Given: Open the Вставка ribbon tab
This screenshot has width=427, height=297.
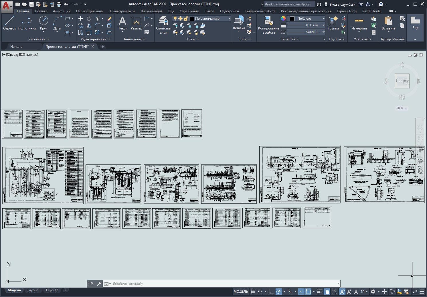Looking at the screenshot, I should (41, 11).
